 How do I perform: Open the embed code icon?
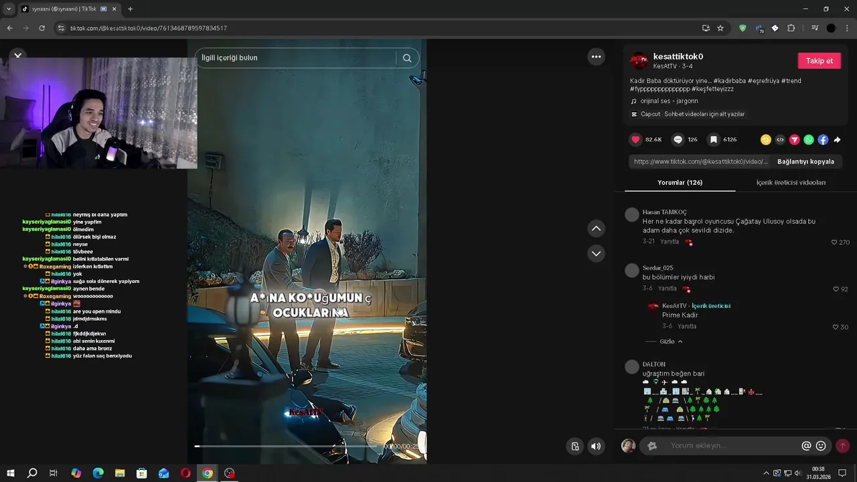coord(780,139)
